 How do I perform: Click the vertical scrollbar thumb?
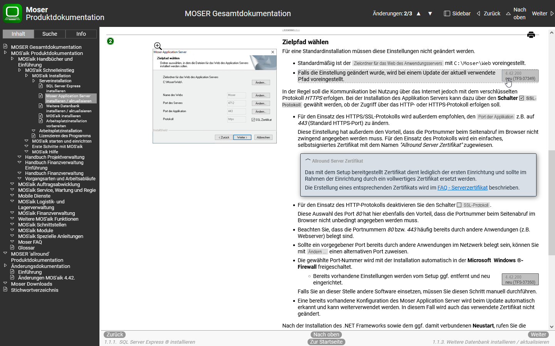click(x=552, y=203)
